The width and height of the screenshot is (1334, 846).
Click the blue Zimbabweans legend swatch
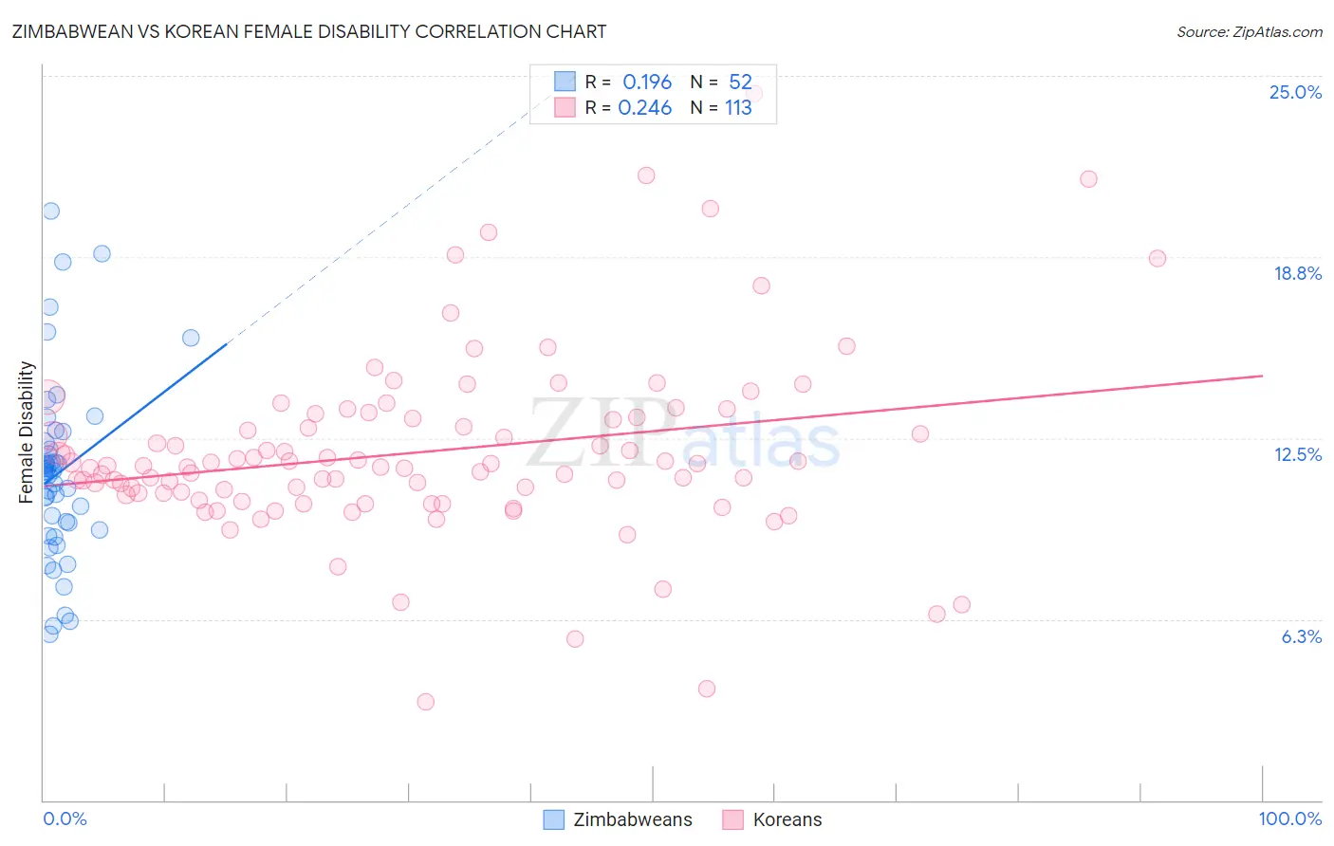point(554,819)
